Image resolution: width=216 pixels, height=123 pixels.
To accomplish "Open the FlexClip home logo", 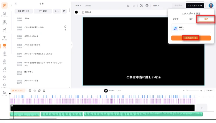I will 4,6.
